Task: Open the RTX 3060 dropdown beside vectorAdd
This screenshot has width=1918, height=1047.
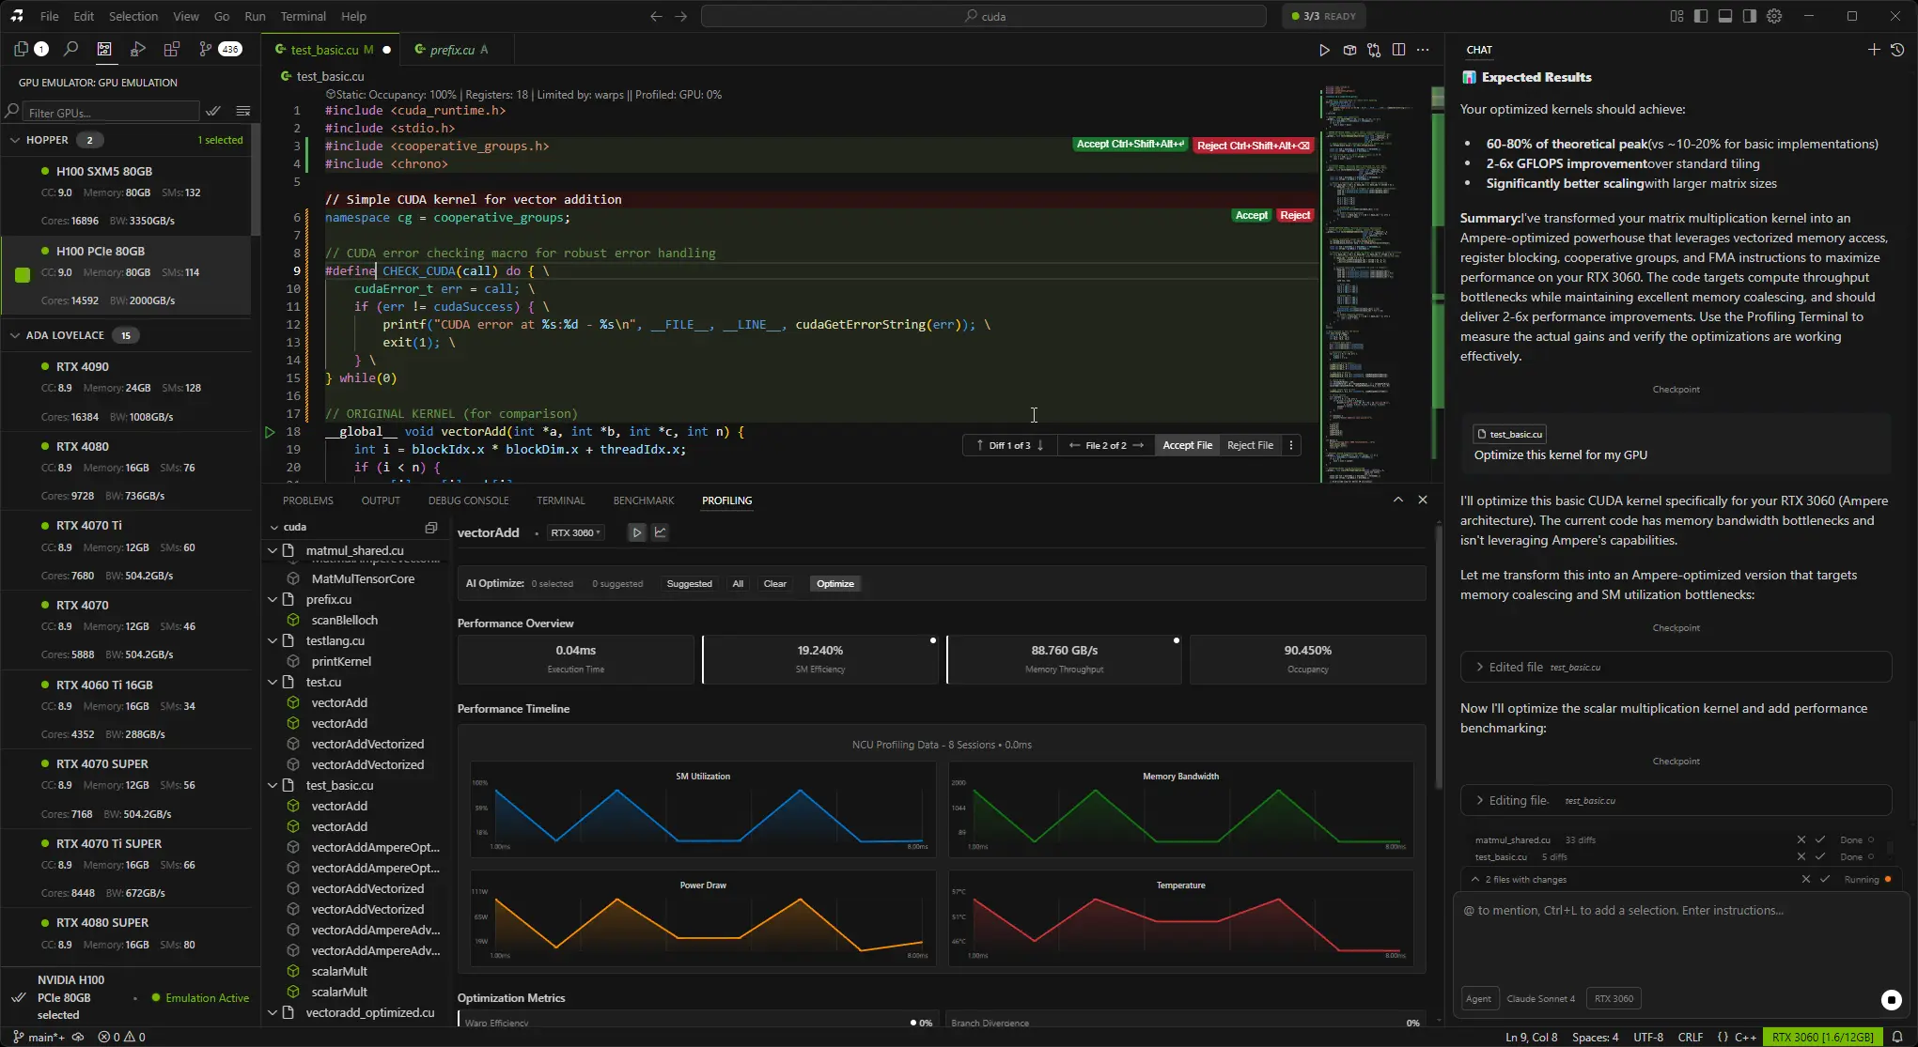Action: [x=575, y=532]
